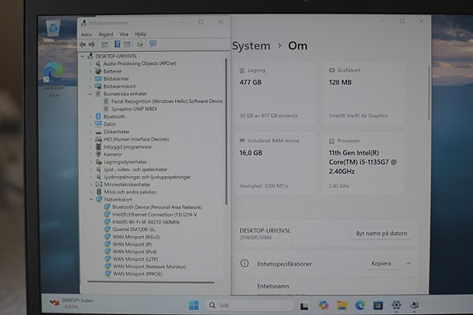Select Minnesteknikenheter entry

click(127, 184)
